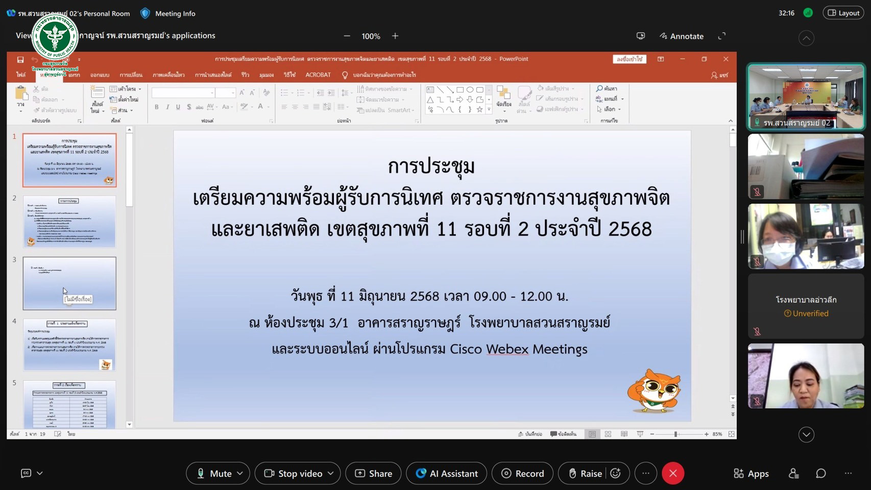Select slide 4 thumbnail
The height and width of the screenshot is (490, 871).
coord(69,345)
